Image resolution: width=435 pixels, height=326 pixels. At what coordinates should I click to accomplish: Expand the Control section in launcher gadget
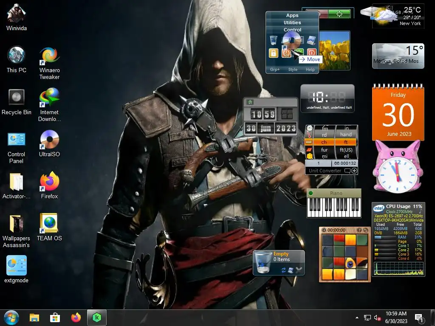pos(292,29)
